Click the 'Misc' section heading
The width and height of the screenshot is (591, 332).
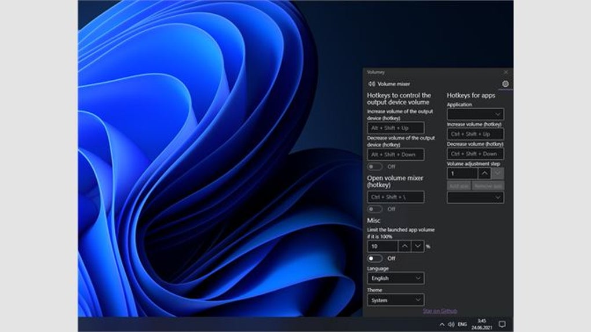click(374, 220)
